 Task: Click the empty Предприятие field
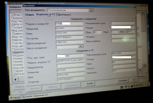(70, 66)
